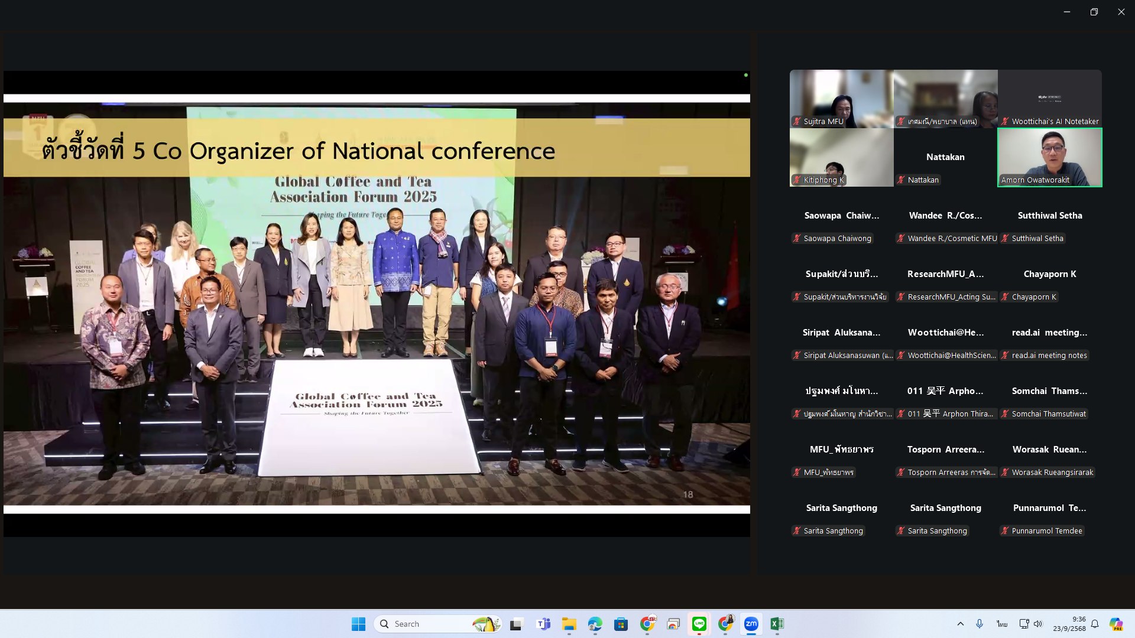Screen dimensions: 1135x638
Task: Open volume control in system tray
Action: [x=1038, y=624]
